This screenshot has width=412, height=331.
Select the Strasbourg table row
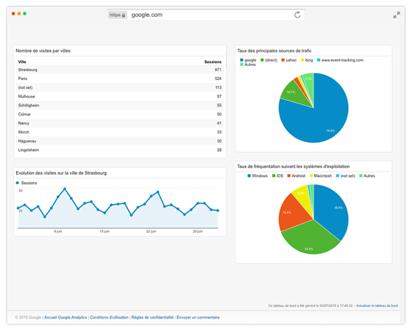point(120,70)
